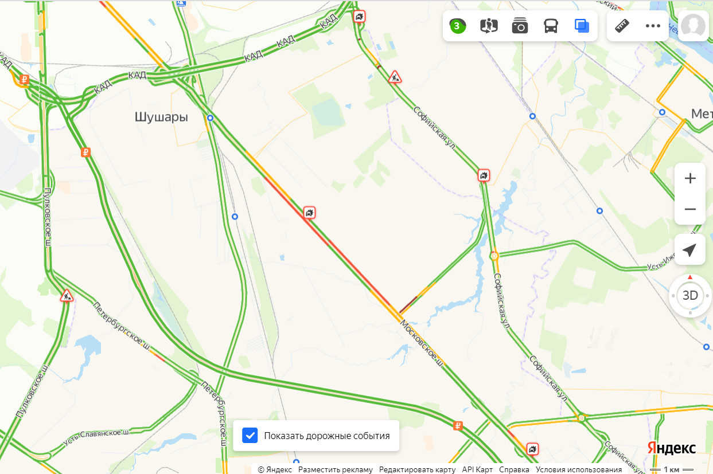Zoom in with the plus button
The image size is (713, 474).
click(x=690, y=178)
